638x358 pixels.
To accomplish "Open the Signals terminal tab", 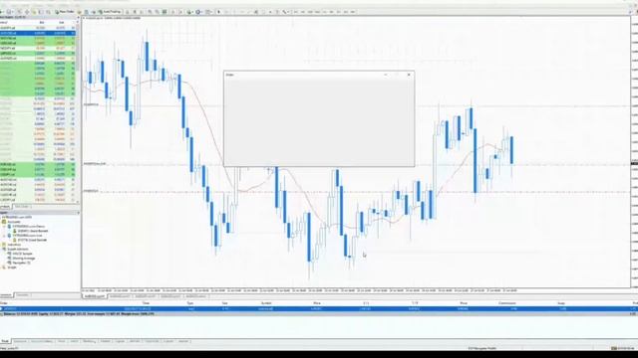I will (120, 341).
